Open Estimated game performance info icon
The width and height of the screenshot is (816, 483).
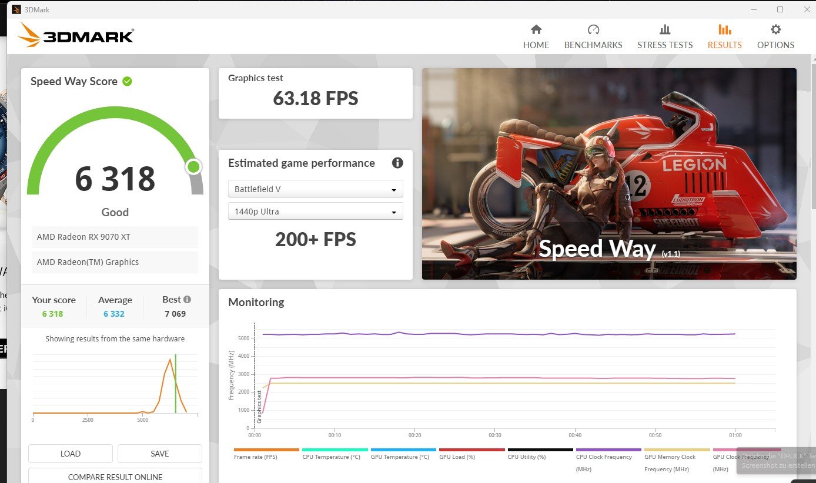tap(397, 163)
